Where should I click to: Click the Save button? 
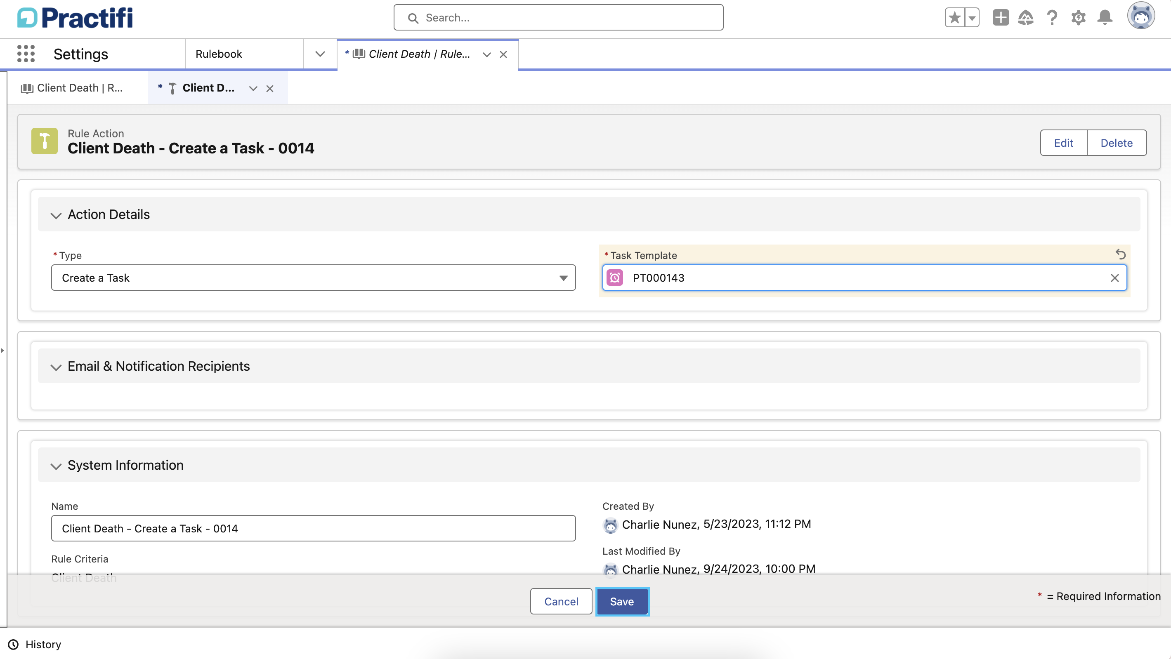tap(622, 601)
